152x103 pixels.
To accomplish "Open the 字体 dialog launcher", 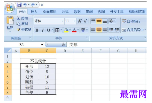I will point(87,37).
